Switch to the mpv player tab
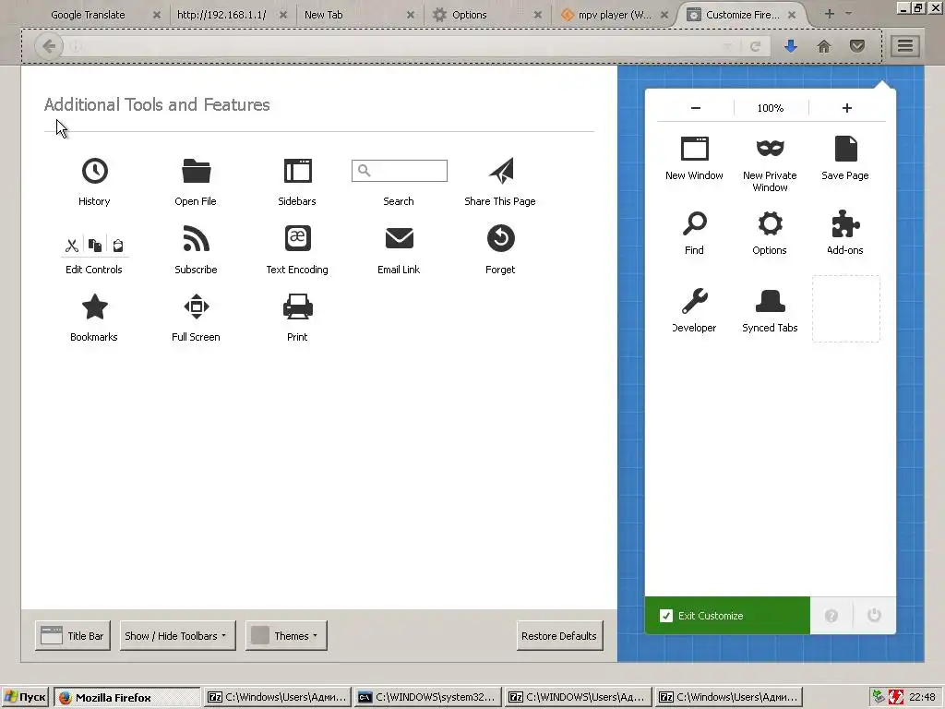Image resolution: width=945 pixels, height=709 pixels. tap(615, 15)
